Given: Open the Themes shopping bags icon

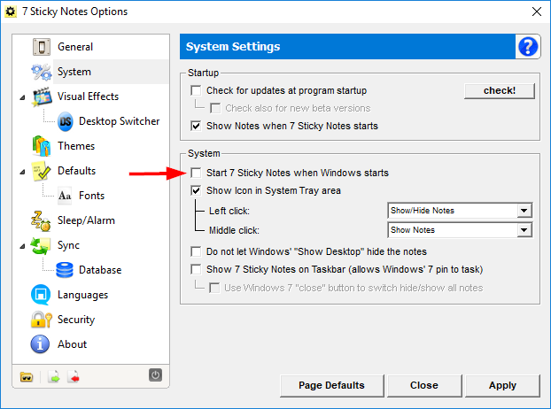Looking at the screenshot, I should tap(42, 146).
